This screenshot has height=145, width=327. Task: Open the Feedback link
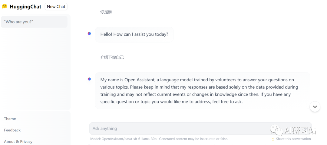[12, 130]
